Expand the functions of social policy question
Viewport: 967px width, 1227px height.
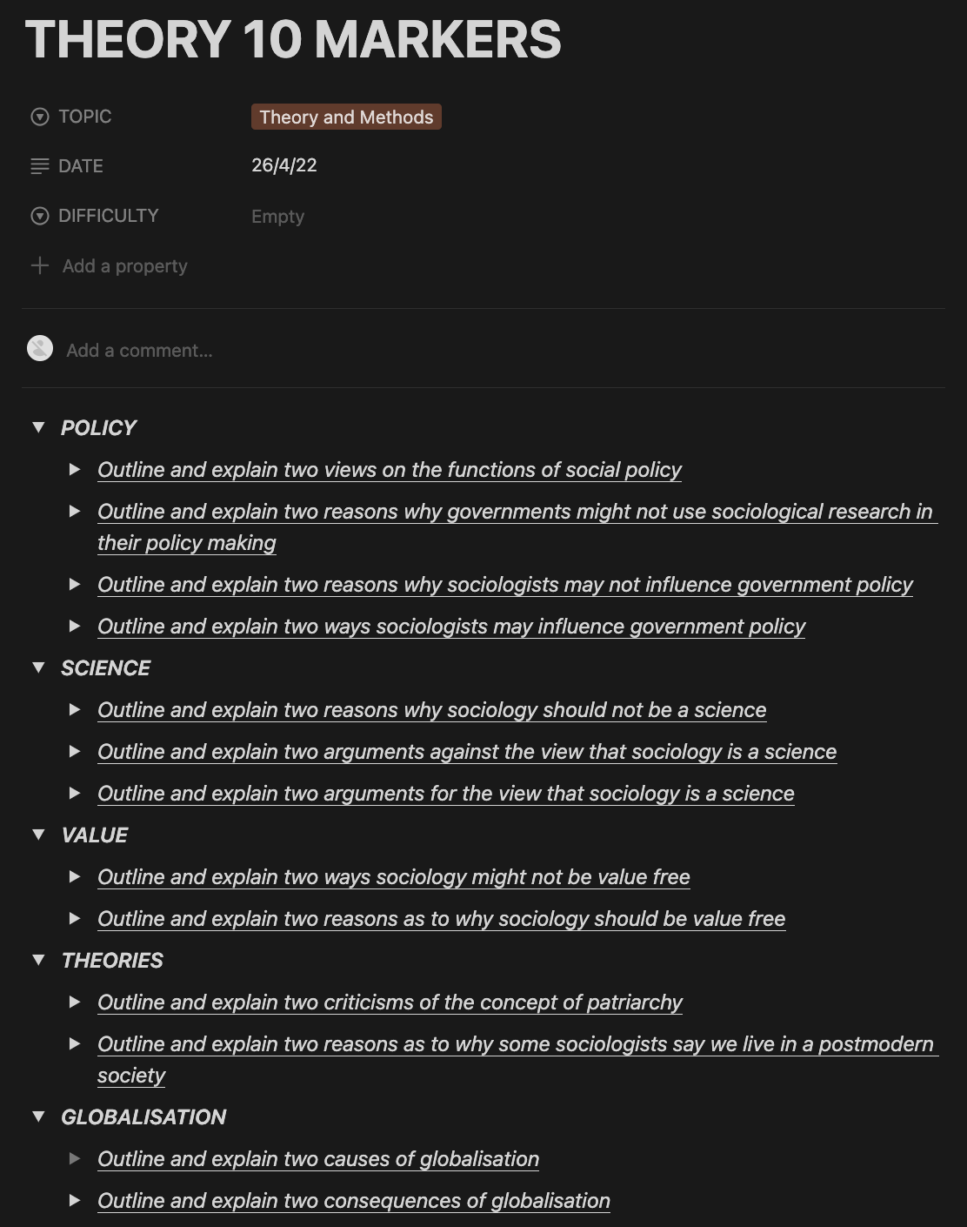pos(75,469)
